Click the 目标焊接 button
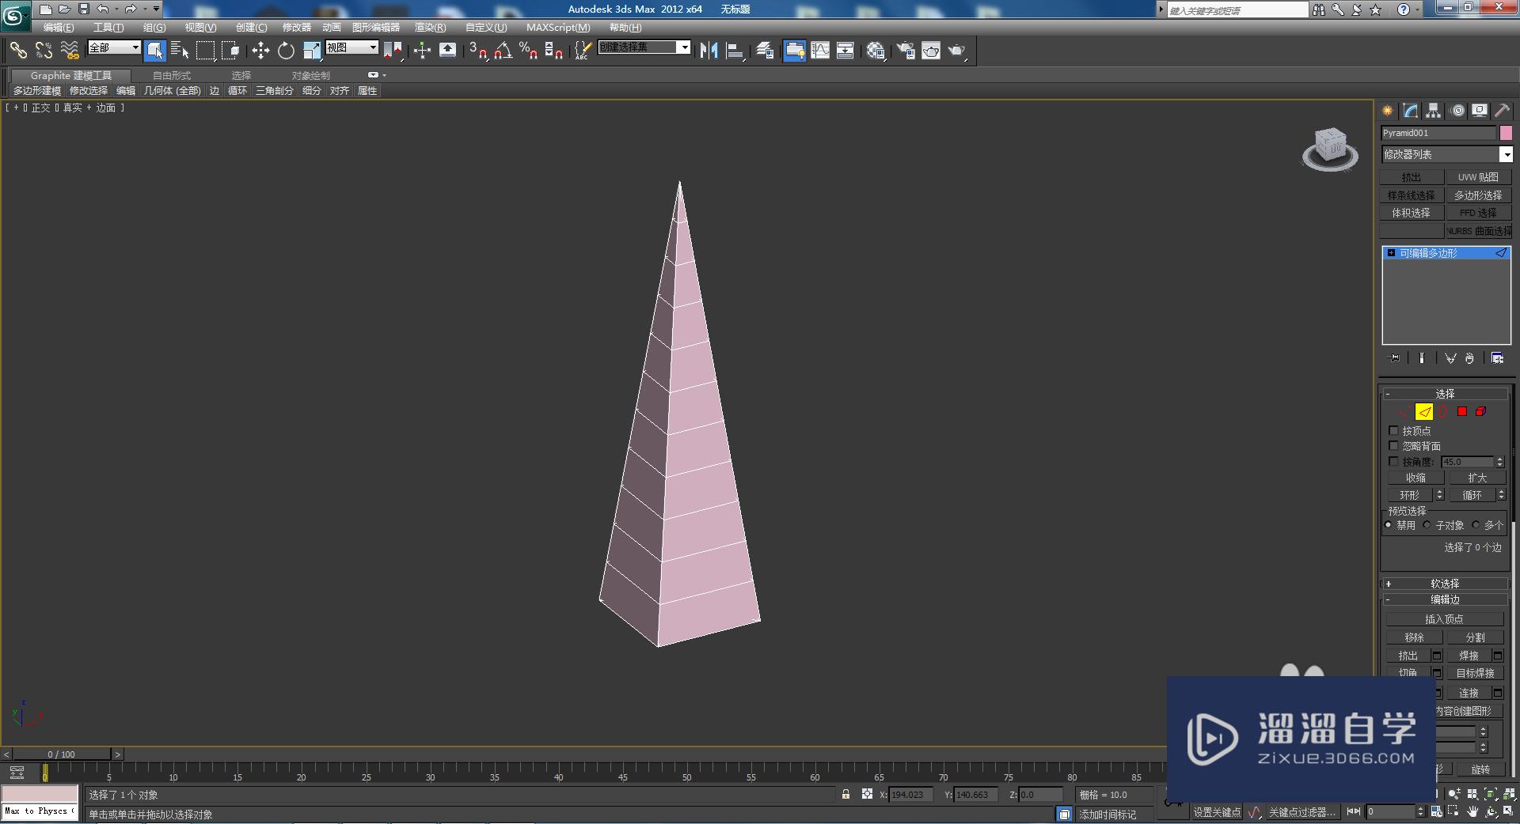 1476,673
